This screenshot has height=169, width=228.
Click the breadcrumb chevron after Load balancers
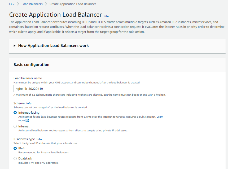pos(46,4)
